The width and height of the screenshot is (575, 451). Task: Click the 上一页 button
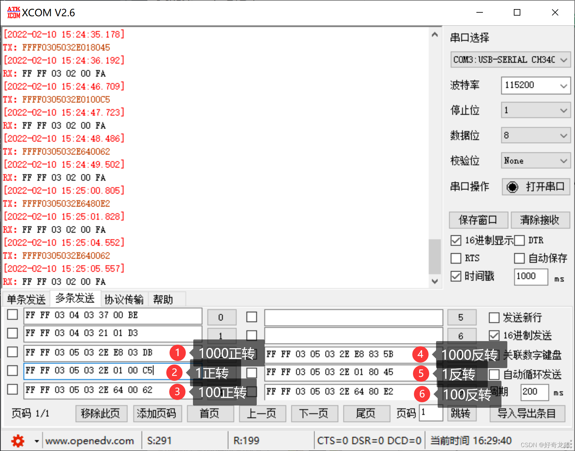[x=262, y=414]
